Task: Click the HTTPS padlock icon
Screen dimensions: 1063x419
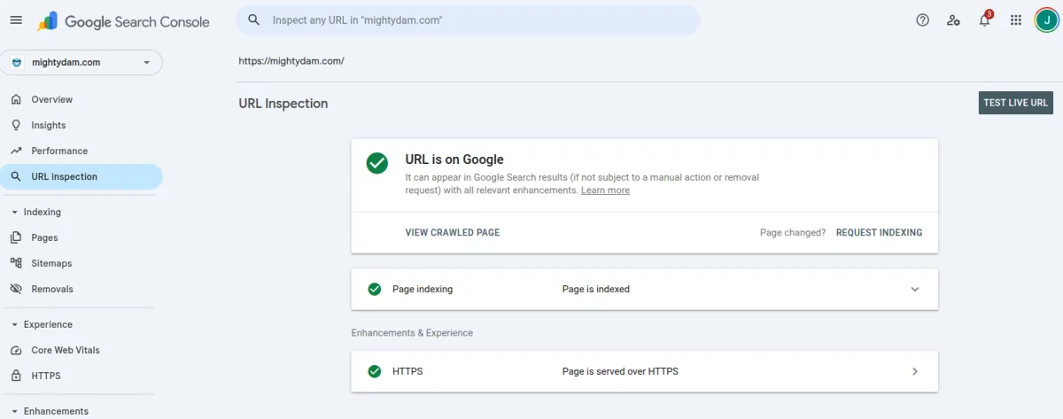Action: (16, 376)
